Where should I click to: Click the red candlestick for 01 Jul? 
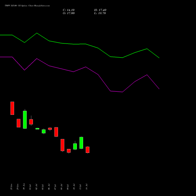point(31,122)
